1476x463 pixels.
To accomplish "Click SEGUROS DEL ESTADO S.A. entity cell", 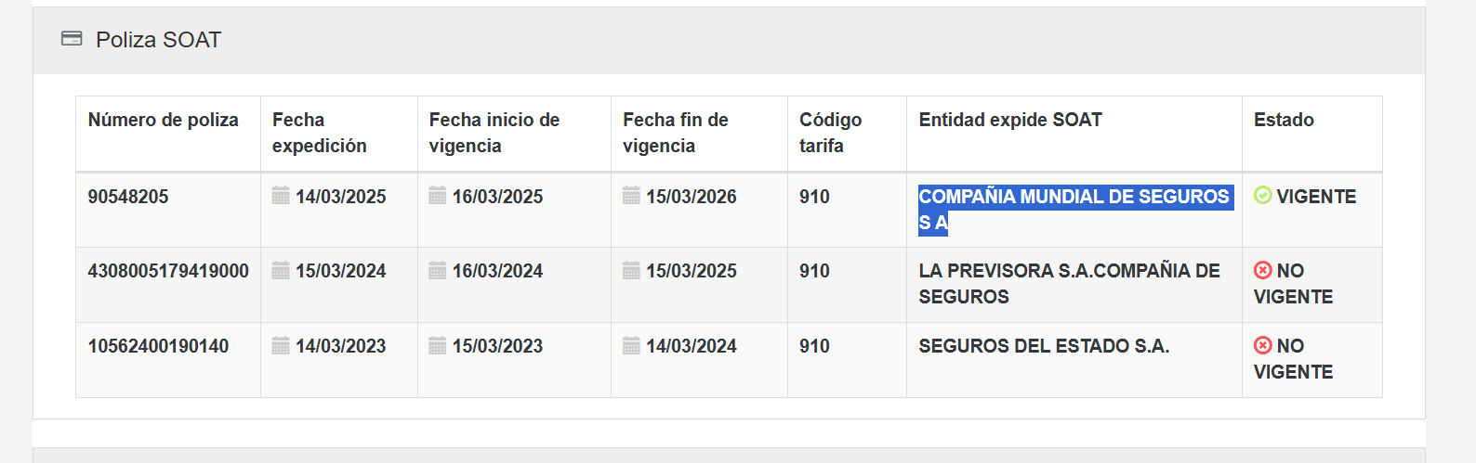I will click(1044, 346).
